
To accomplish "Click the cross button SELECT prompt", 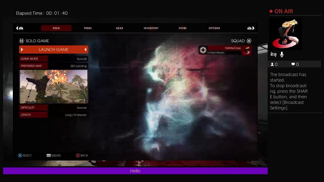I will coord(25,155).
